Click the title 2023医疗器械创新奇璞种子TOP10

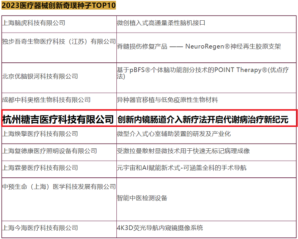tap(58, 5)
